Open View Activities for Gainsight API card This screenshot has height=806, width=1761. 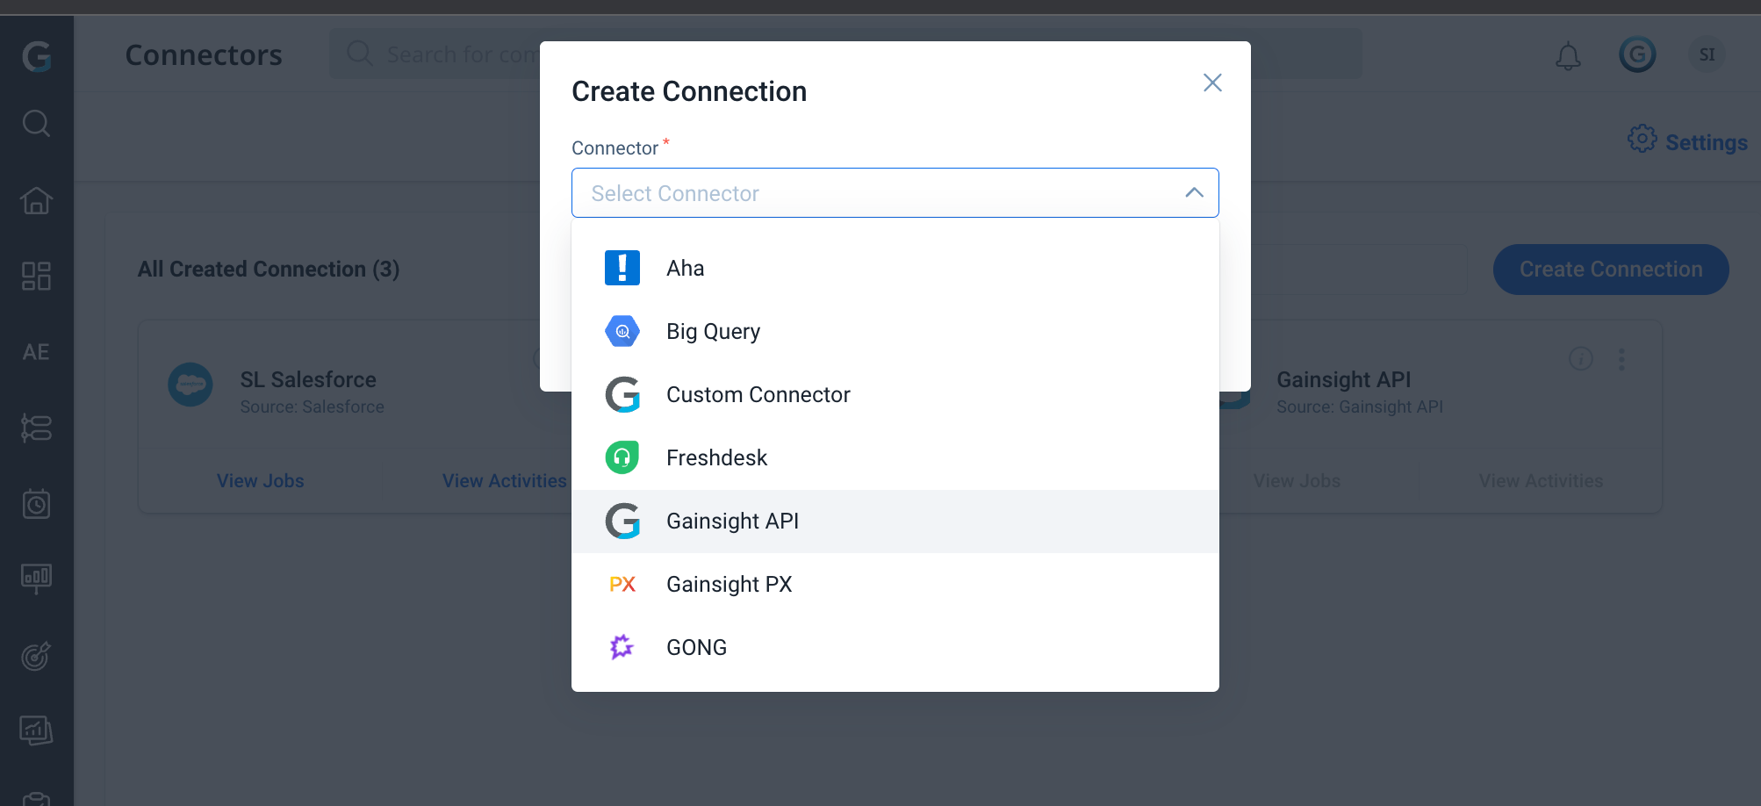click(1541, 481)
